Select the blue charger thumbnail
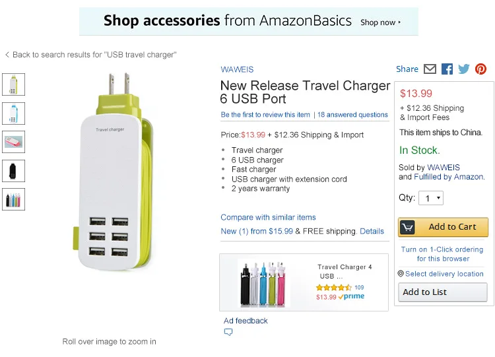 pos(14,114)
